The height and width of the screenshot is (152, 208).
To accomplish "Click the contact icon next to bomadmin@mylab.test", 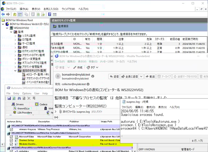I will (x=93, y=76).
